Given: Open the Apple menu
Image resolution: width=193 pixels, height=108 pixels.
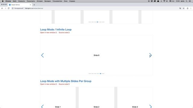Looking at the screenshot, I should 3,1.
